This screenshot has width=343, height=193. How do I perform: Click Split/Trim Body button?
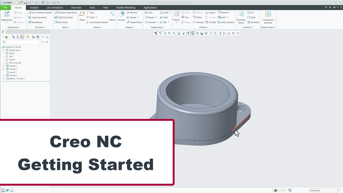pos(64,17)
